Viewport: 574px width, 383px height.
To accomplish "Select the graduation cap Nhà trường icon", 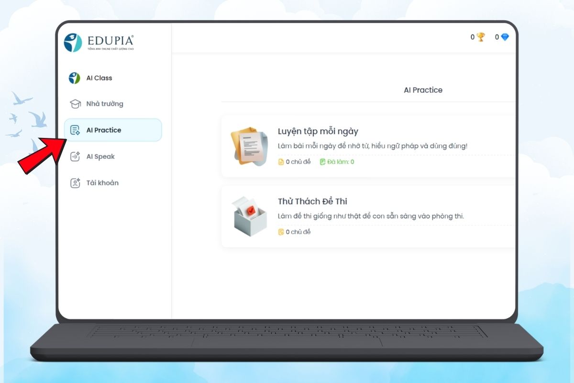I will tap(75, 104).
